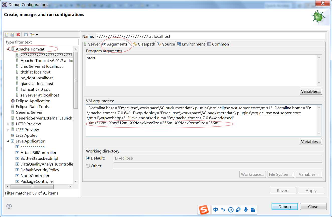Switch to the Server tab

click(x=92, y=44)
